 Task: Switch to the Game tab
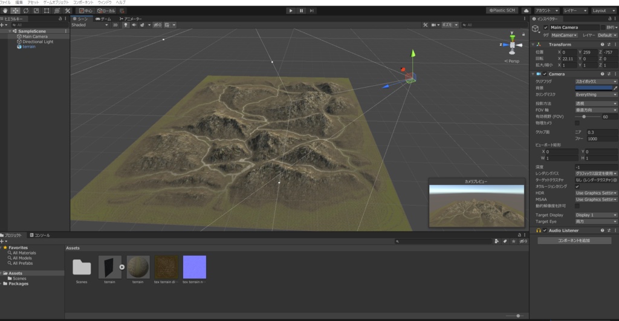click(x=103, y=19)
